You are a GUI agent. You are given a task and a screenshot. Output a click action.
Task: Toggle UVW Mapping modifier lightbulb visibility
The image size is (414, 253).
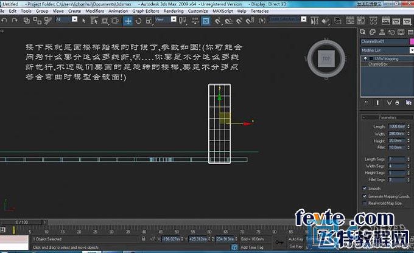pyautogui.click(x=365, y=58)
